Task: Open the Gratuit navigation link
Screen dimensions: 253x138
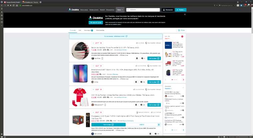Action: pyautogui.click(x=102, y=10)
